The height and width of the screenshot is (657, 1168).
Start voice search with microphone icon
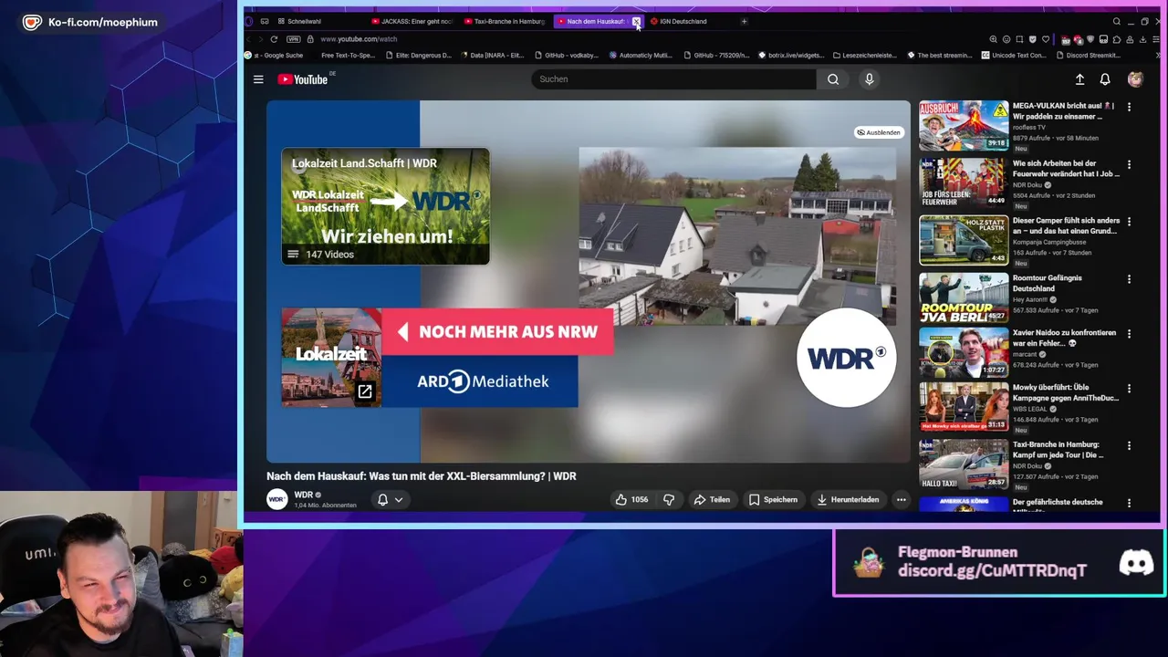click(x=869, y=79)
